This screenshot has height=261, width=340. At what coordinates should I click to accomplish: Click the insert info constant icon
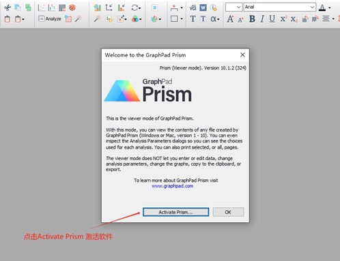[214, 7]
